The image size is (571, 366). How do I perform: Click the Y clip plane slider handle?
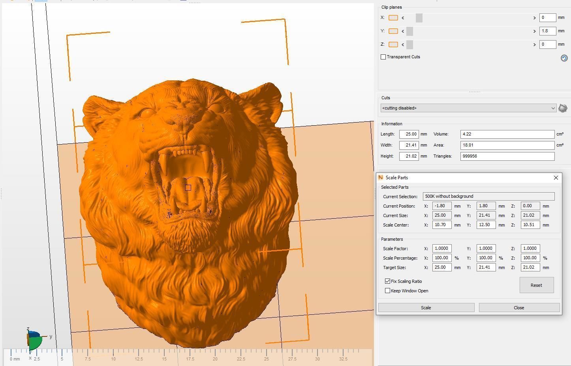pyautogui.click(x=409, y=31)
